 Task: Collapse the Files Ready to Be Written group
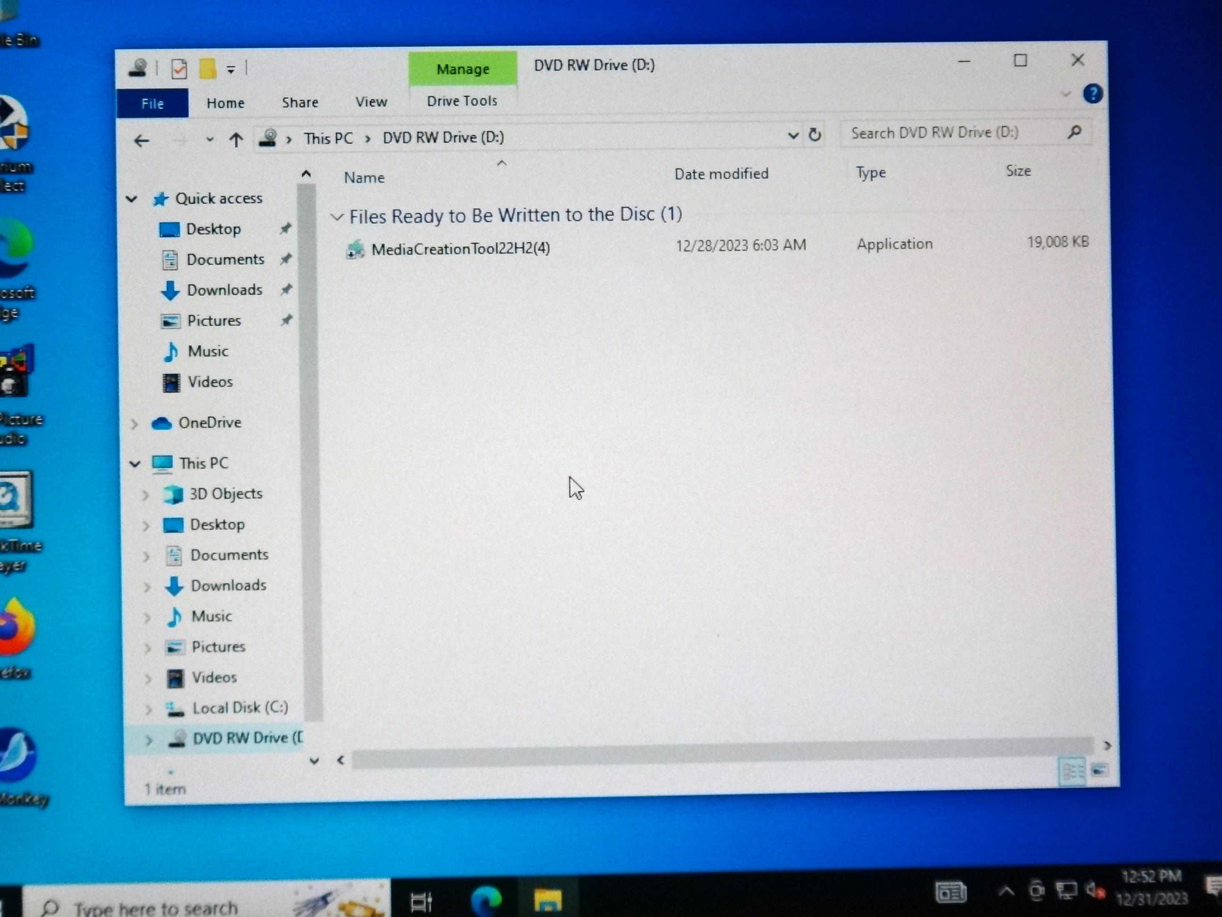[x=337, y=217]
